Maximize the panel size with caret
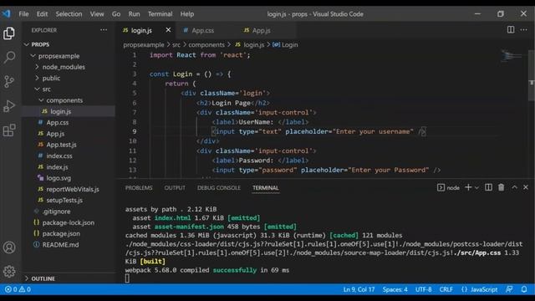Screen dimensions: 535x301 click(x=514, y=187)
